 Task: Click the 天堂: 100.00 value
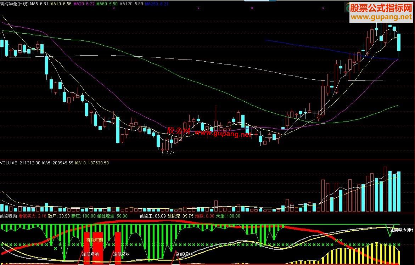coord(228,216)
